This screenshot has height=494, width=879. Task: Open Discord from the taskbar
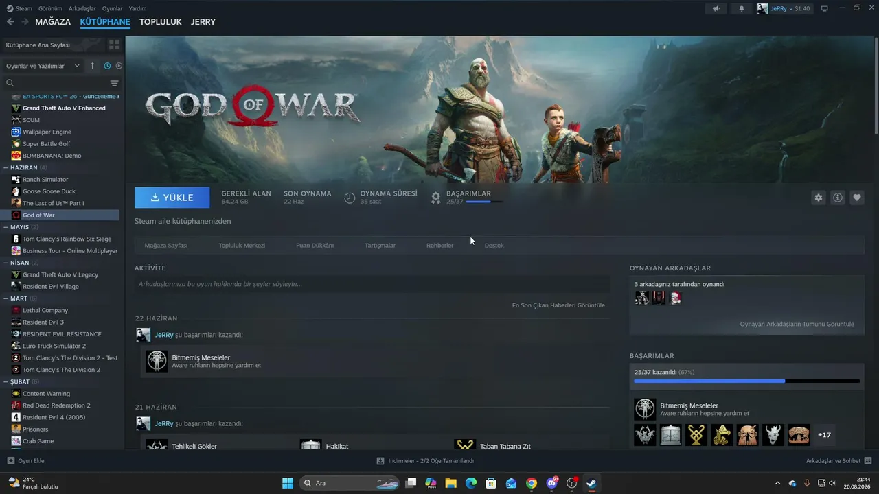pyautogui.click(x=551, y=483)
